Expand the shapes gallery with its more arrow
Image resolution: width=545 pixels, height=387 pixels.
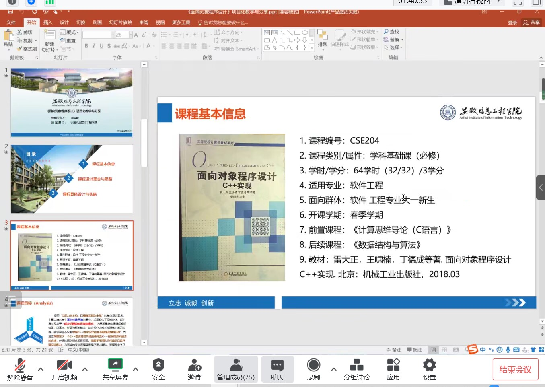point(312,47)
